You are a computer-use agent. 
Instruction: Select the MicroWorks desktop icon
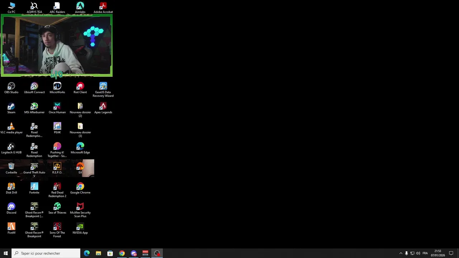(x=57, y=88)
